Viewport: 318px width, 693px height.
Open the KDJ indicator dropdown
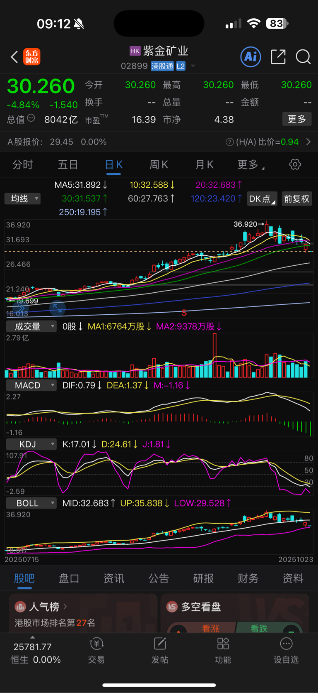31,444
